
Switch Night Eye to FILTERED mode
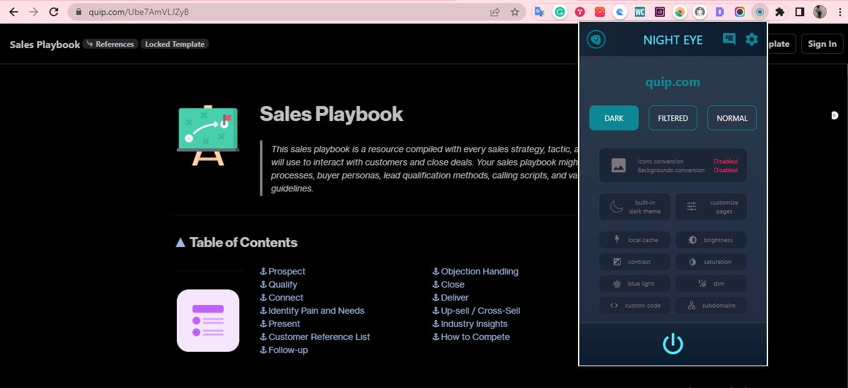(x=673, y=118)
